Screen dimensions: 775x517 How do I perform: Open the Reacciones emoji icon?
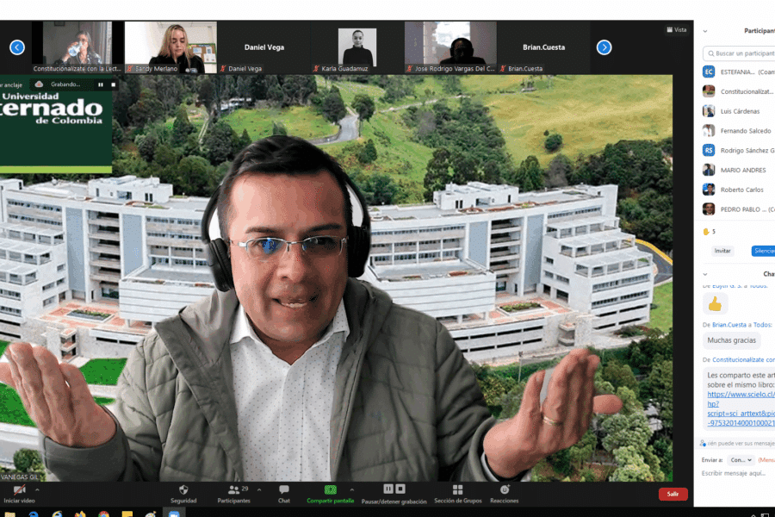click(x=504, y=490)
